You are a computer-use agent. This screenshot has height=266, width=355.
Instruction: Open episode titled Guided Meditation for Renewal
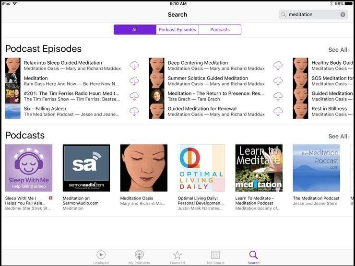point(202,109)
